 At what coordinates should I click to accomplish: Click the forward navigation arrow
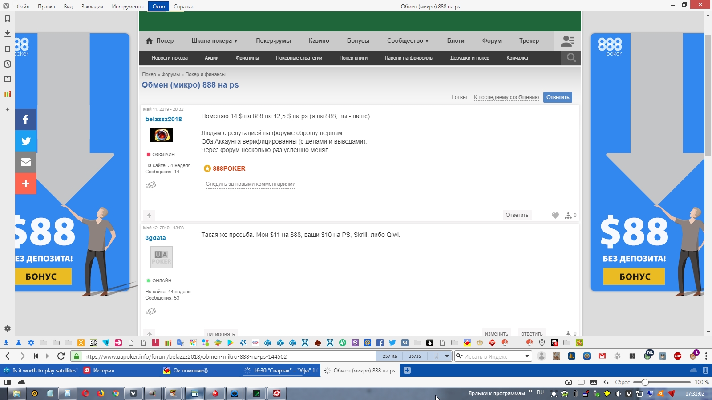click(22, 356)
